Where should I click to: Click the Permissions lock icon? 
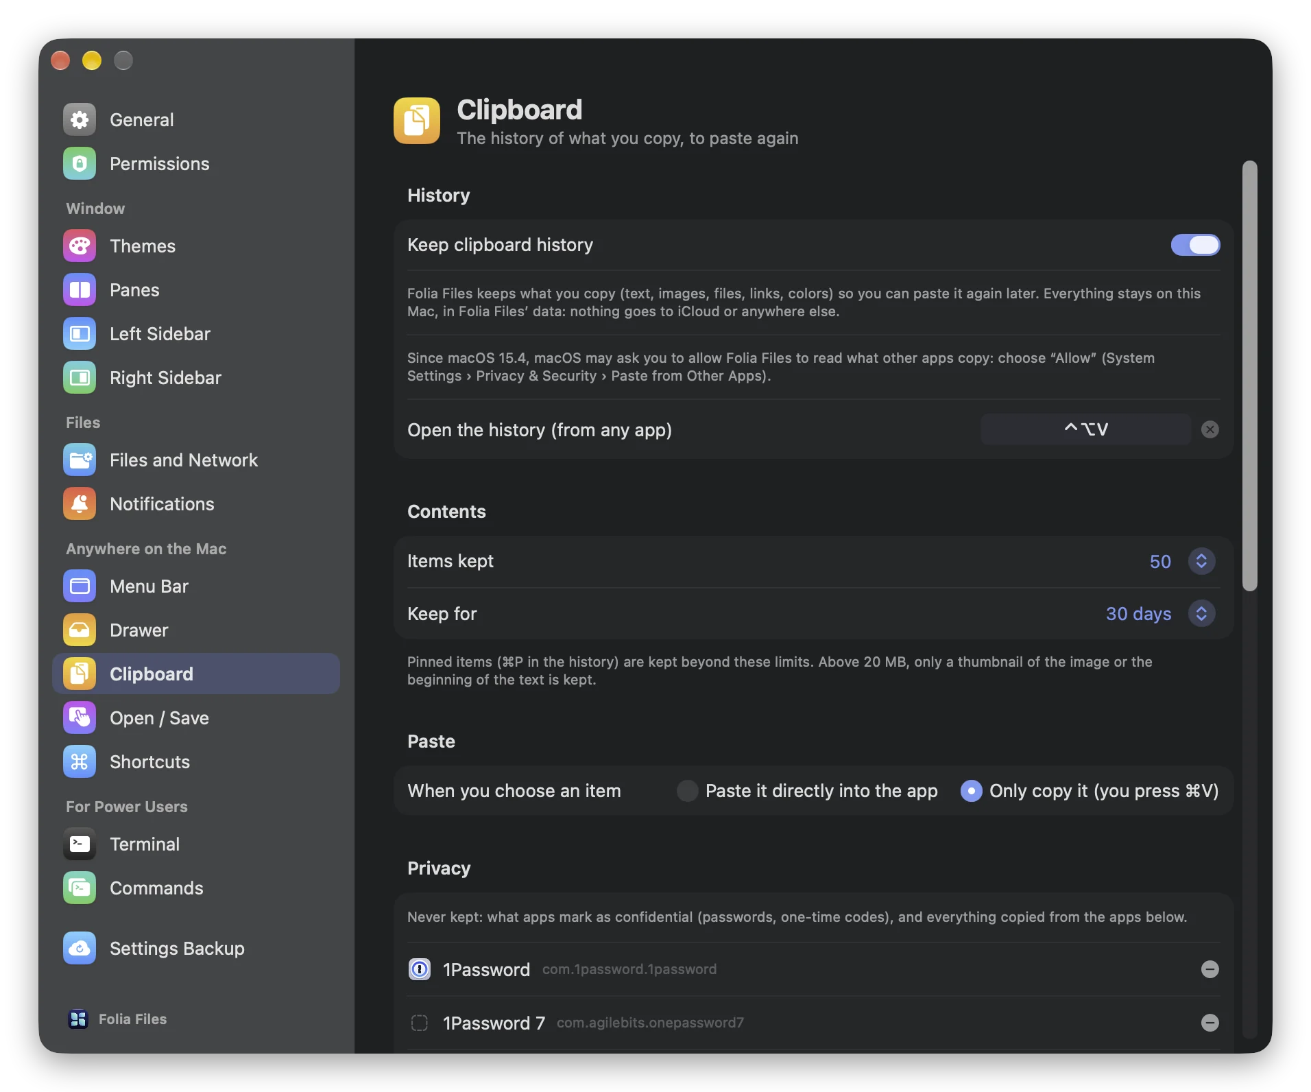coord(80,164)
